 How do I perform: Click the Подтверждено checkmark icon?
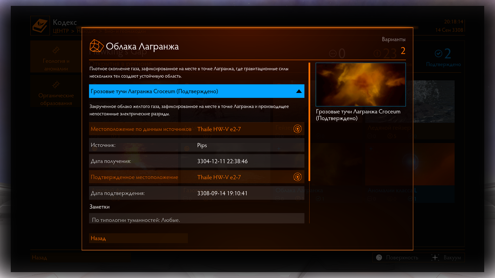point(438,54)
